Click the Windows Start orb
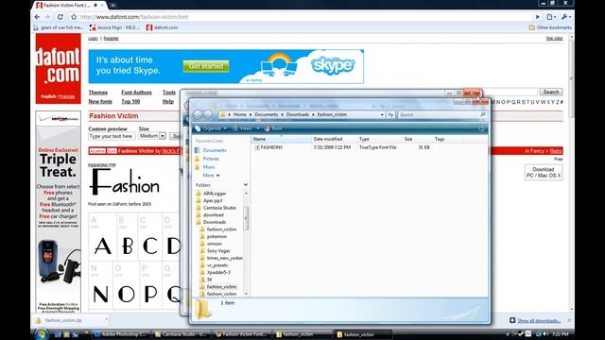This screenshot has height=340, width=605. pos(42,333)
